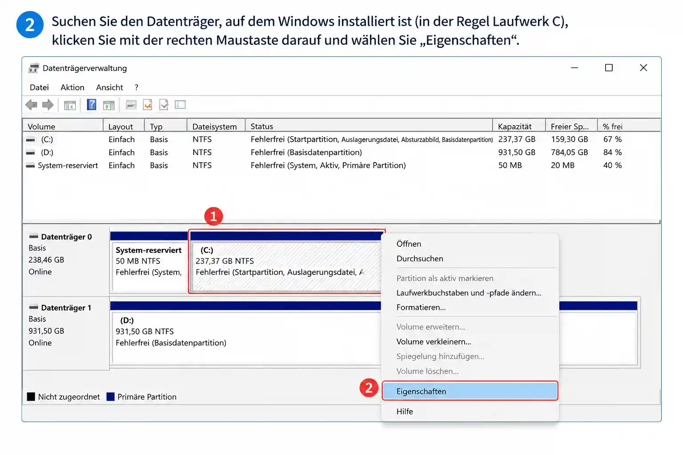Click the orange checkmark document toolbar icon
The width and height of the screenshot is (683, 455).
(148, 104)
